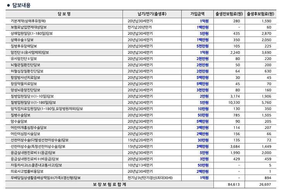The image size is (290, 189).
Task: Click the 가입금액 column header
Action: pos(197,14)
